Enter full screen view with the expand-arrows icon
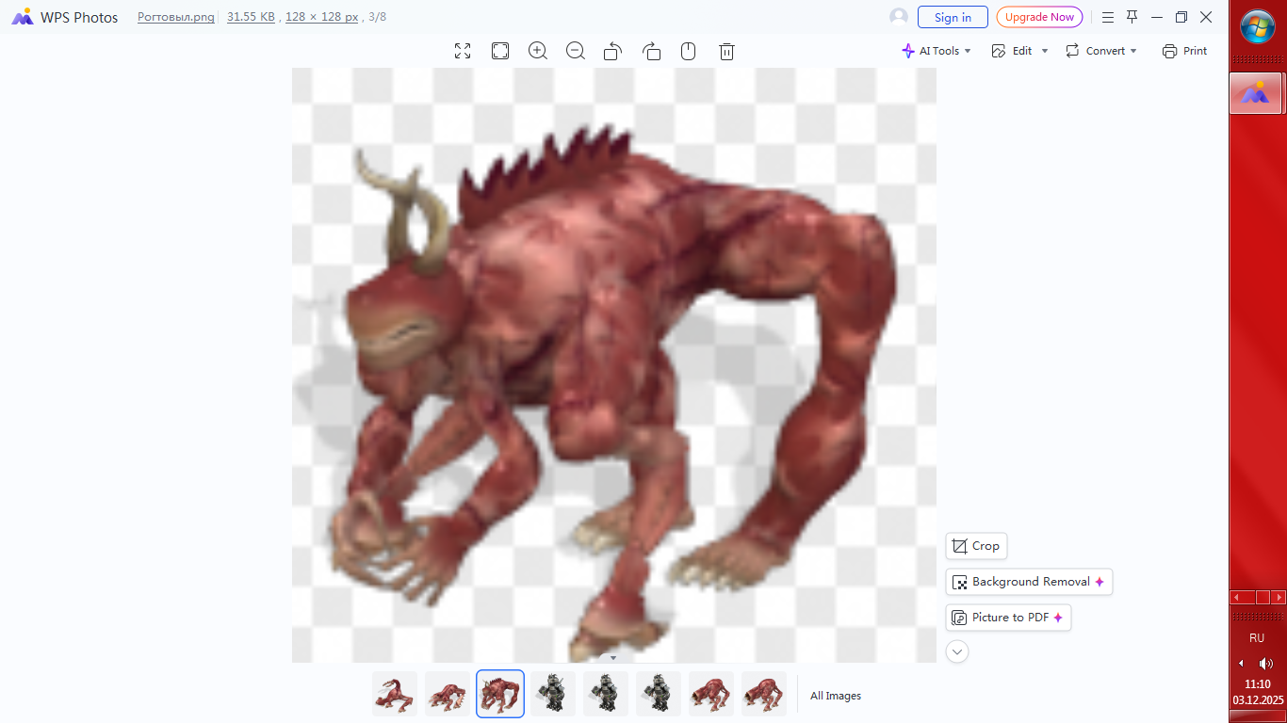 [463, 51]
